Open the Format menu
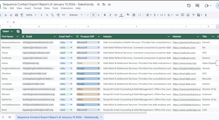The image size is (219, 120). (x=38, y=8)
